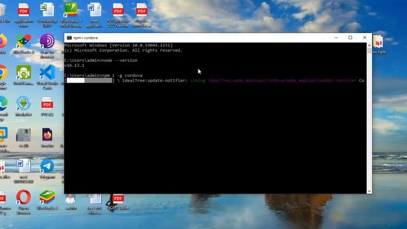Maximize the npm i cordova console window
The width and height of the screenshot is (407, 229).
(x=350, y=38)
